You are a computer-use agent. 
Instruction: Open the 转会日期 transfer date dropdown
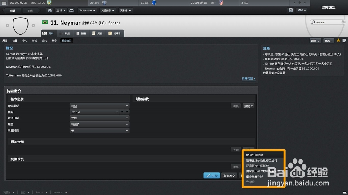pyautogui.click(x=100, y=118)
